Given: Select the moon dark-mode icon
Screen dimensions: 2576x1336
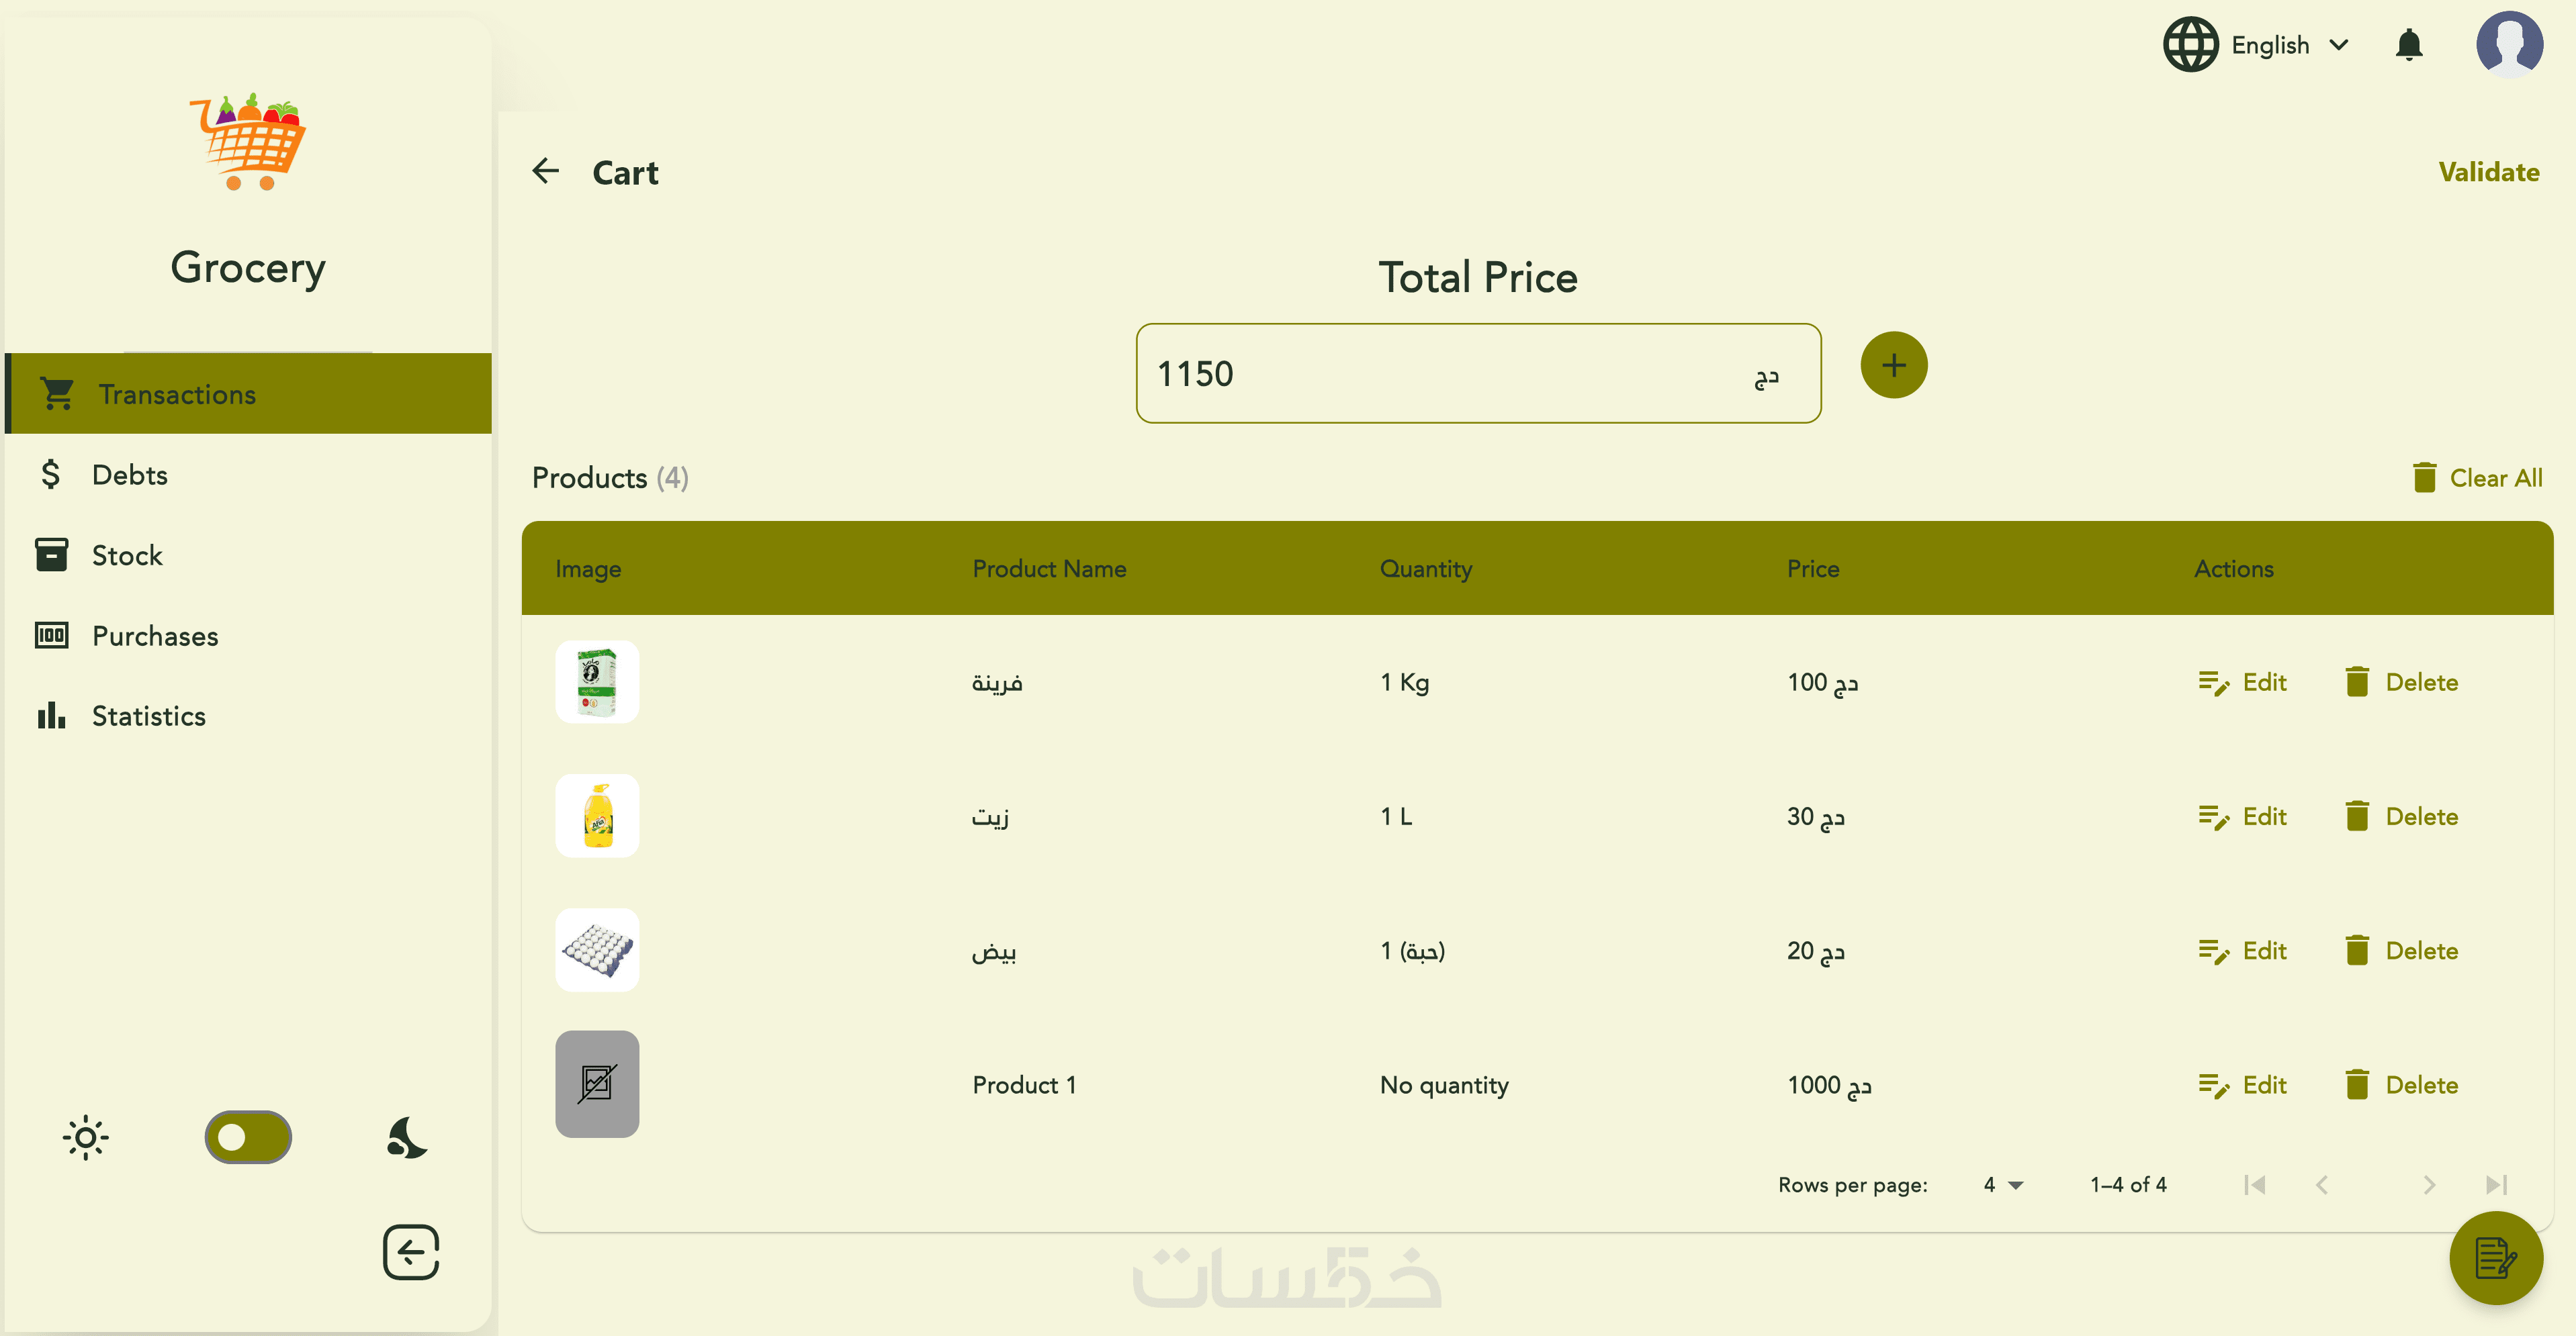Looking at the screenshot, I should click(407, 1137).
